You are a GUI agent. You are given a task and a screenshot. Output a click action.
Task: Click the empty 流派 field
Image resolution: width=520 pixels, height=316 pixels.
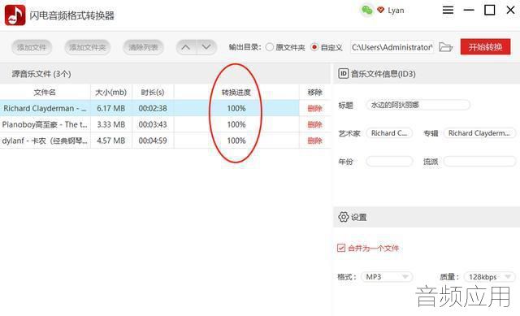(479, 162)
